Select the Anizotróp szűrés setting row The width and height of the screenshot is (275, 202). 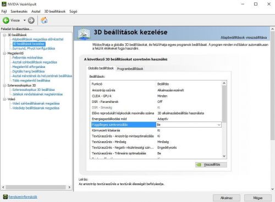156,90
